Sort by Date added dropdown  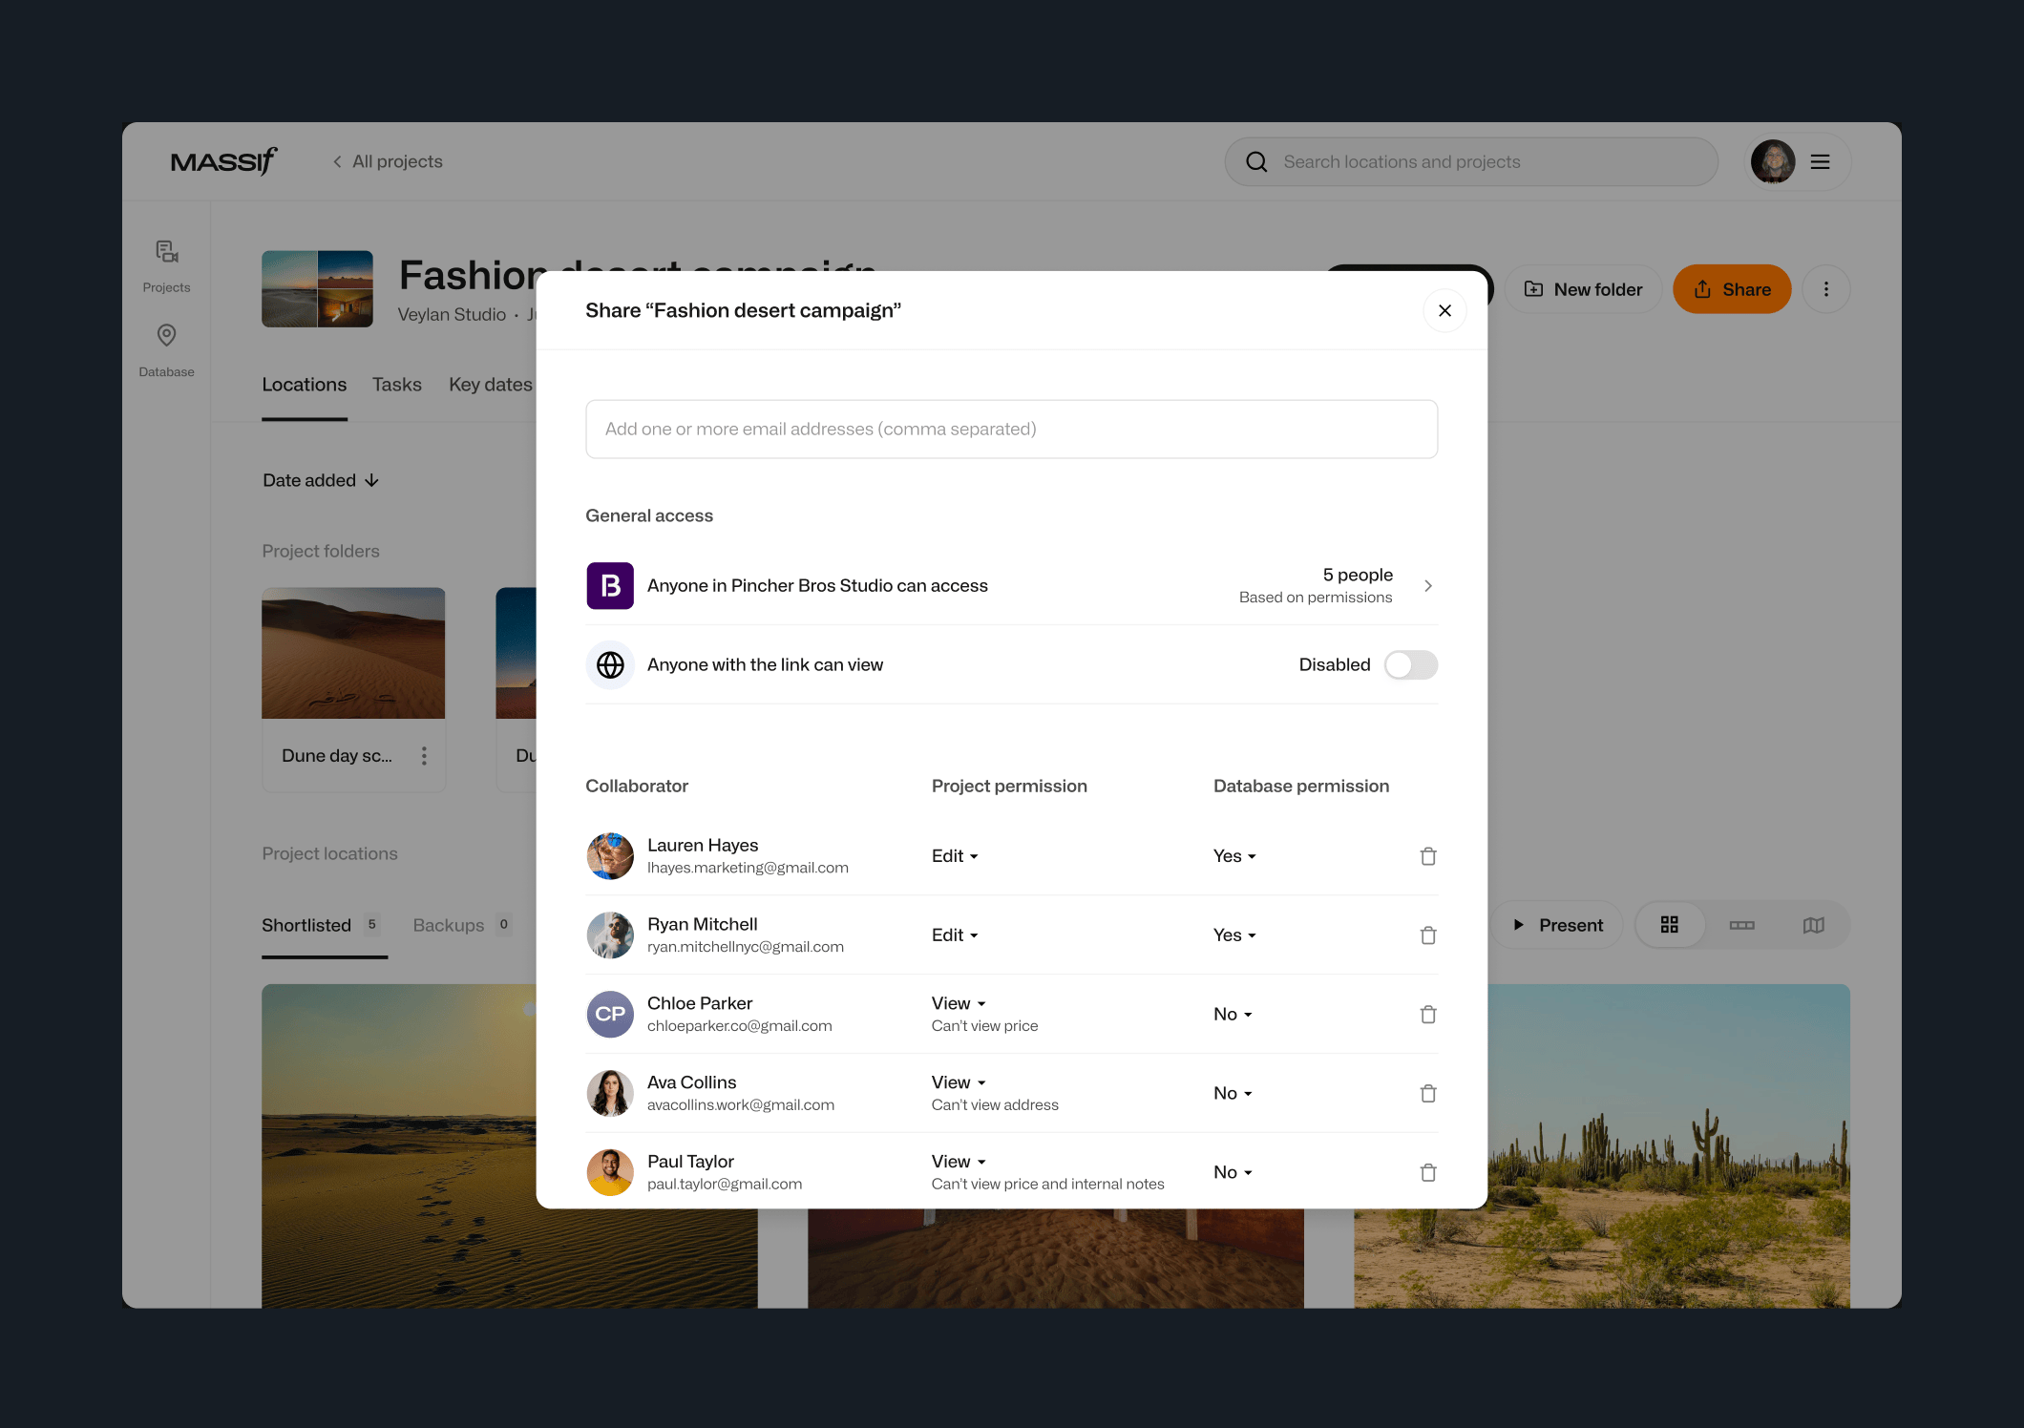point(321,481)
